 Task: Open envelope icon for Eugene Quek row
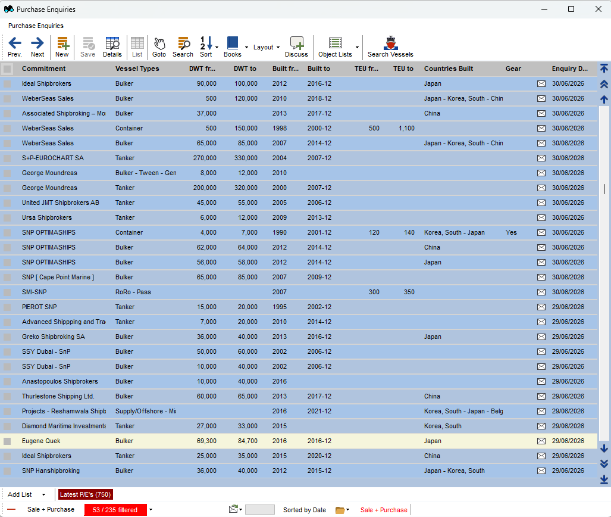tap(541, 441)
